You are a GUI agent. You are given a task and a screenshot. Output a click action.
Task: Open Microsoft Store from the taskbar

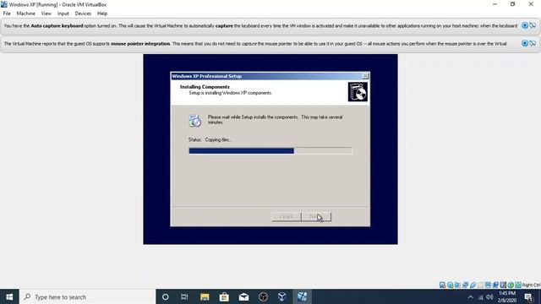pyautogui.click(x=224, y=296)
